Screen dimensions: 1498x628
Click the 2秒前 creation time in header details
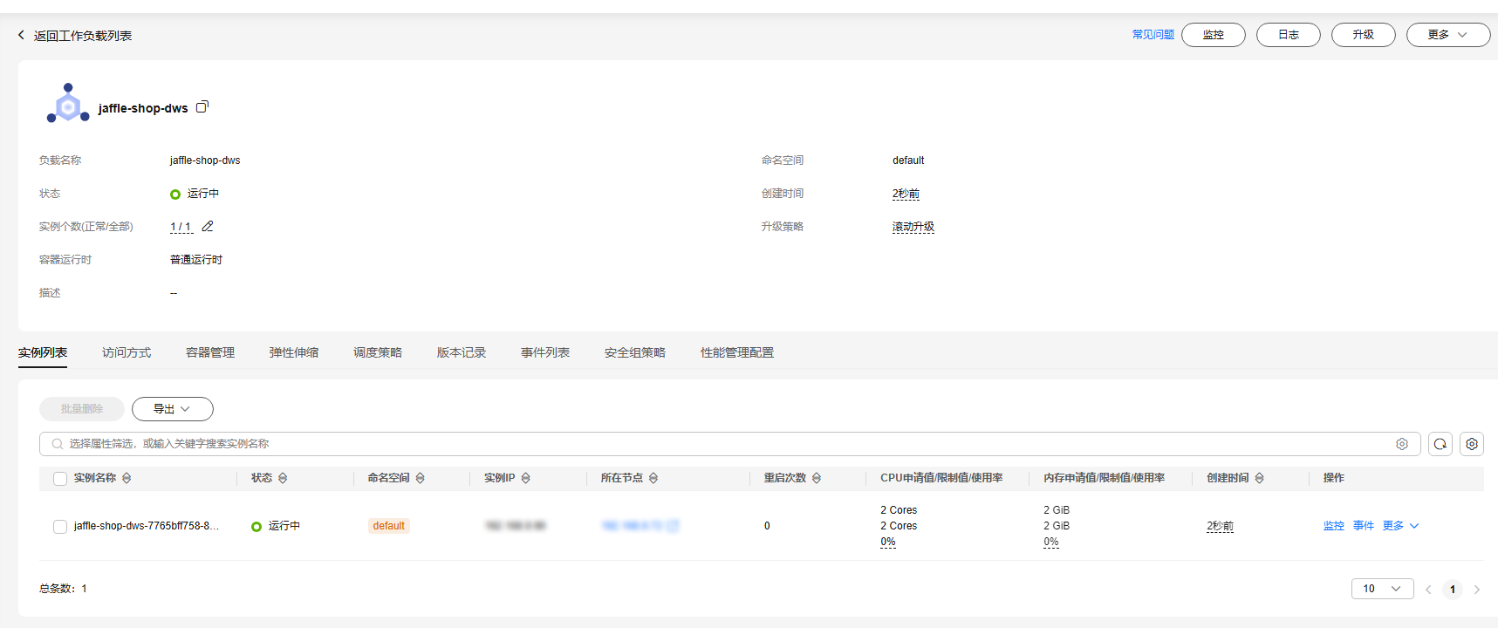point(906,194)
